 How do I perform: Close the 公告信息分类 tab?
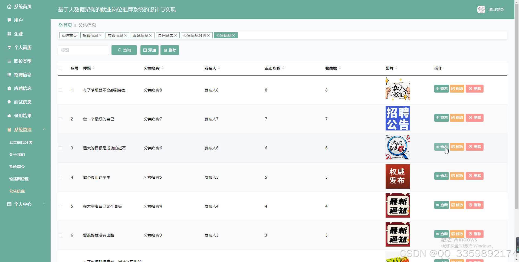point(209,35)
